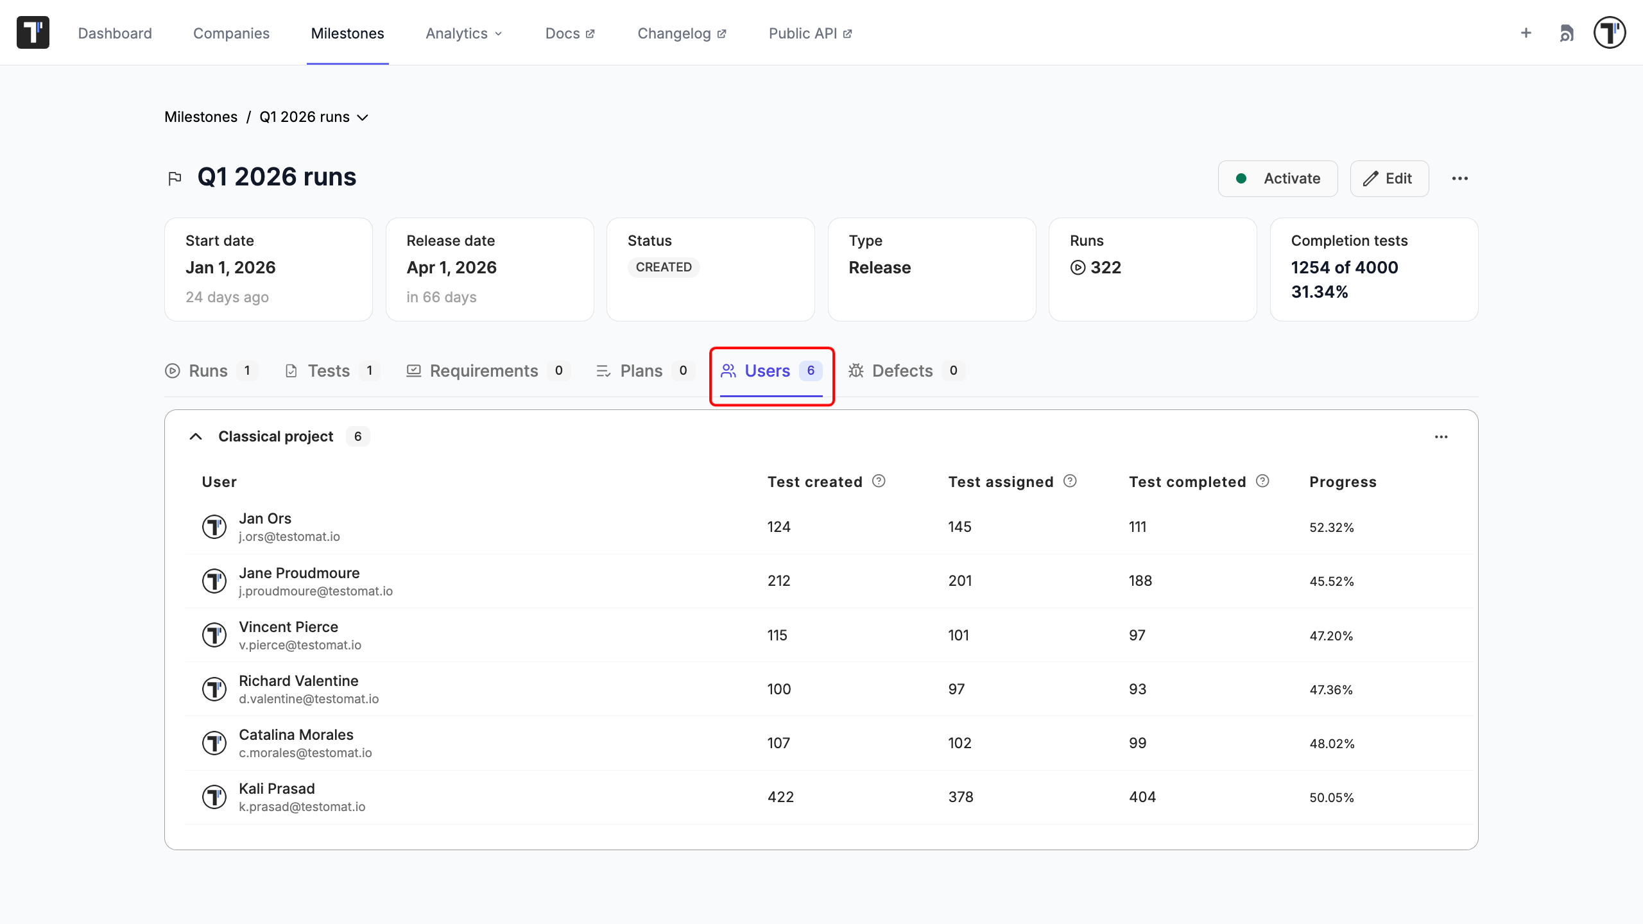
Task: Click the plus icon in the header
Action: pyautogui.click(x=1526, y=33)
